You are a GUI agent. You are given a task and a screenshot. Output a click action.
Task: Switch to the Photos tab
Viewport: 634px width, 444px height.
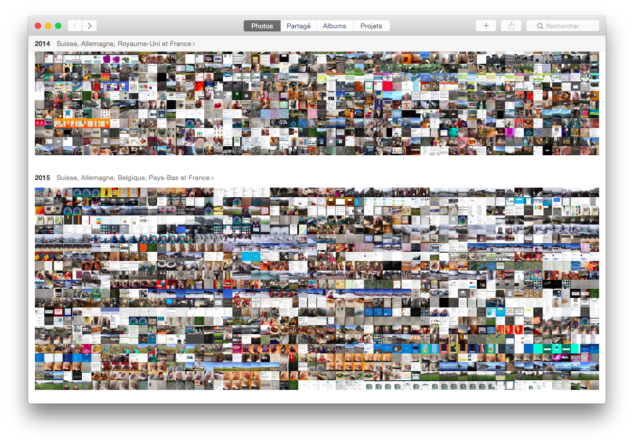point(262,26)
